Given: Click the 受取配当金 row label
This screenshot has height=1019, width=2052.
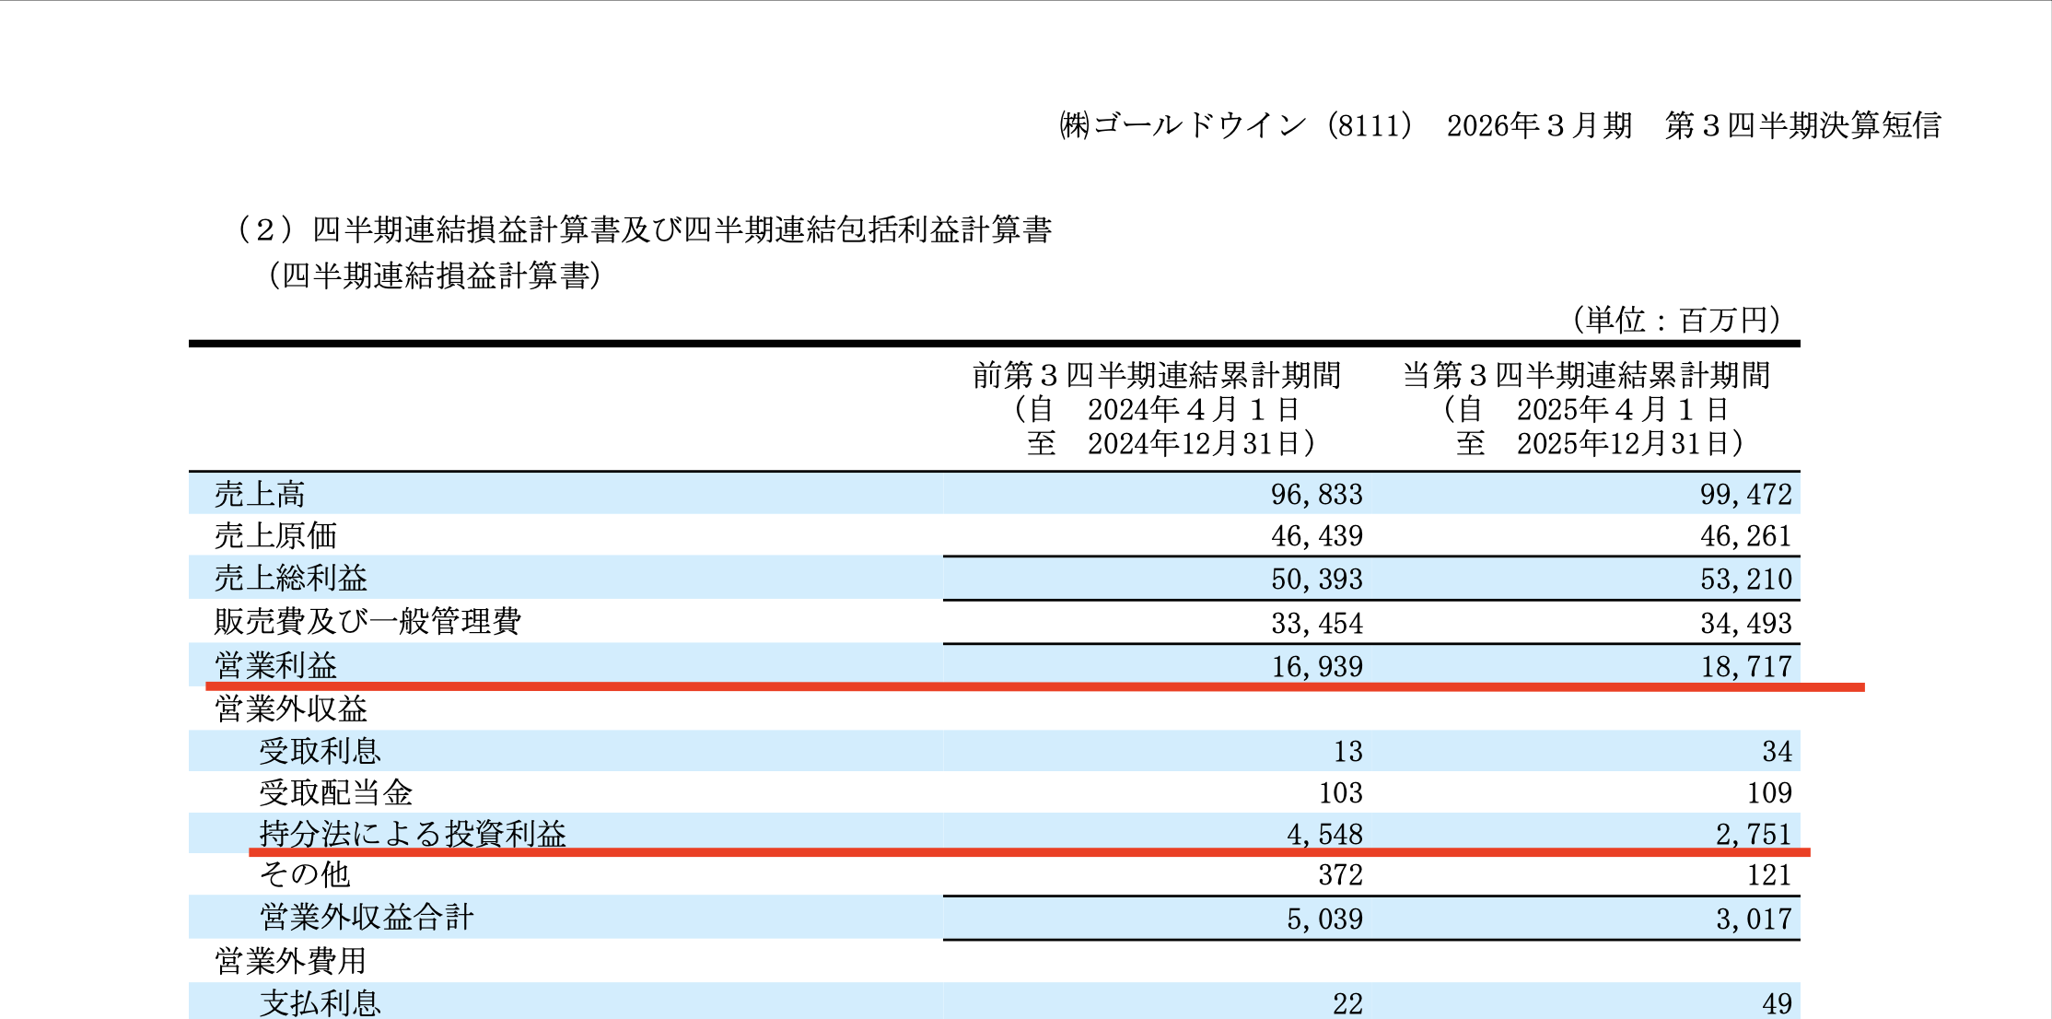Looking at the screenshot, I should pos(335,793).
